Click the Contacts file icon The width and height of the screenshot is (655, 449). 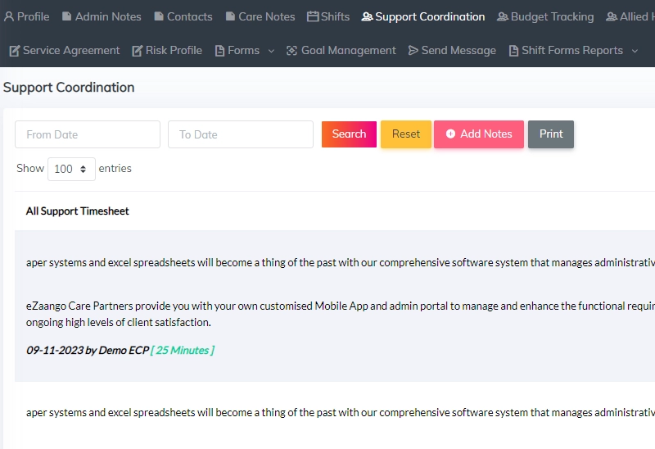coord(159,16)
